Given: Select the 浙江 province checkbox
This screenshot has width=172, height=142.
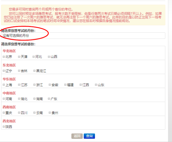Looking at the screenshot, I should coord(35,85).
